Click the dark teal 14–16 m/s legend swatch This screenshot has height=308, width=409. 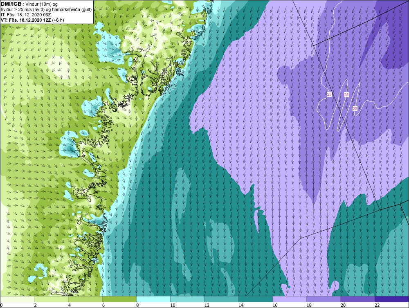pos(255,299)
